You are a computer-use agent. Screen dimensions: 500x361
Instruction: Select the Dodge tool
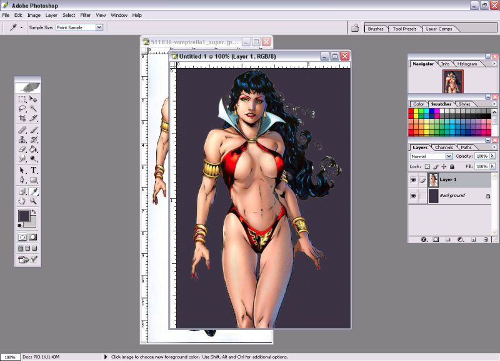point(33,158)
